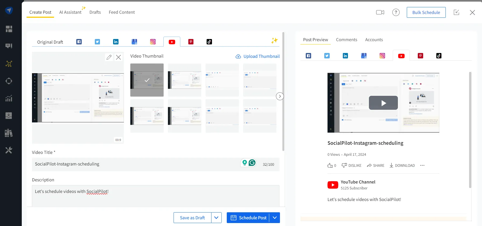Image resolution: width=482 pixels, height=226 pixels.
Task: Select the Google Business tab in editor
Action: [x=134, y=42]
